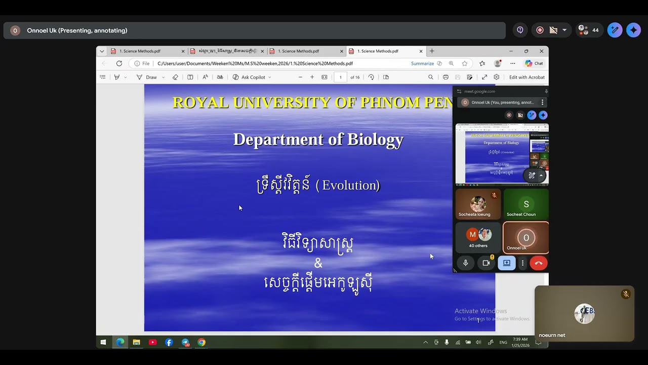Leave call with the red hang-up button
The width and height of the screenshot is (648, 365).
pos(539,263)
